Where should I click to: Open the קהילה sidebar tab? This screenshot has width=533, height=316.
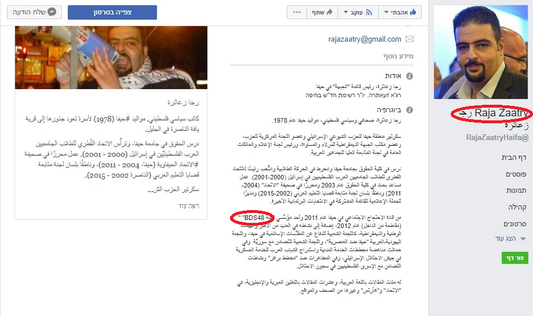point(517,207)
